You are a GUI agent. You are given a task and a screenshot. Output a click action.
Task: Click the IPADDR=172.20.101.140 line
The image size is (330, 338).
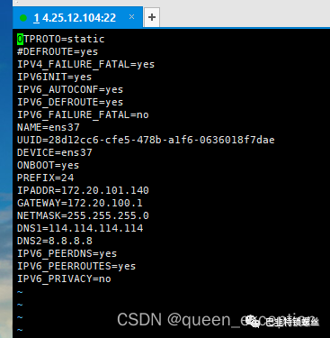coord(83,190)
